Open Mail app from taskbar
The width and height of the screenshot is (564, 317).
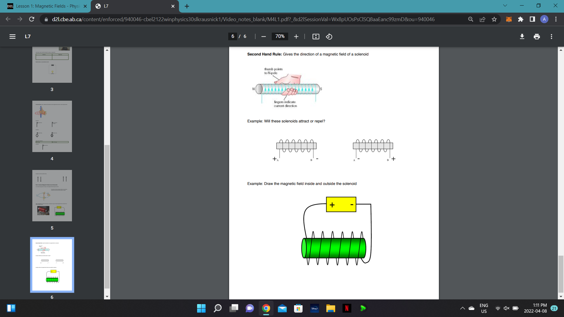pos(282,308)
